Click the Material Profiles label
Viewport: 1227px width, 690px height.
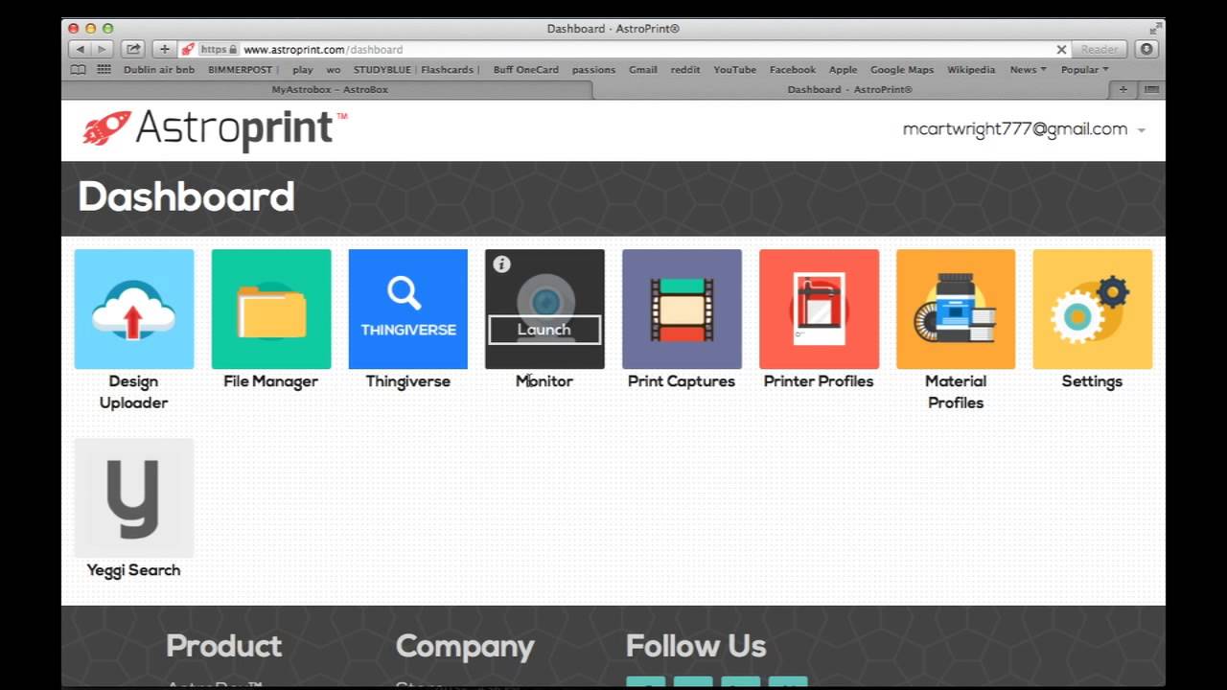point(956,392)
